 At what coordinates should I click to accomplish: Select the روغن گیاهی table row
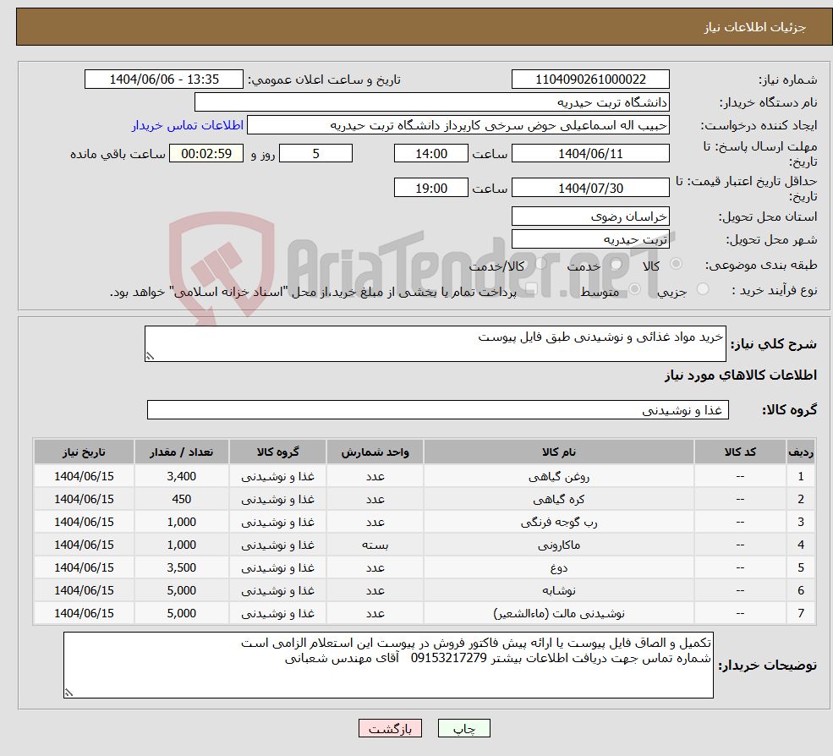[x=416, y=476]
